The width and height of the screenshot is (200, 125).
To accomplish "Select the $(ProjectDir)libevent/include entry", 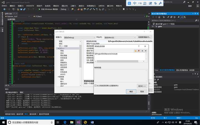I will [x=106, y=54].
